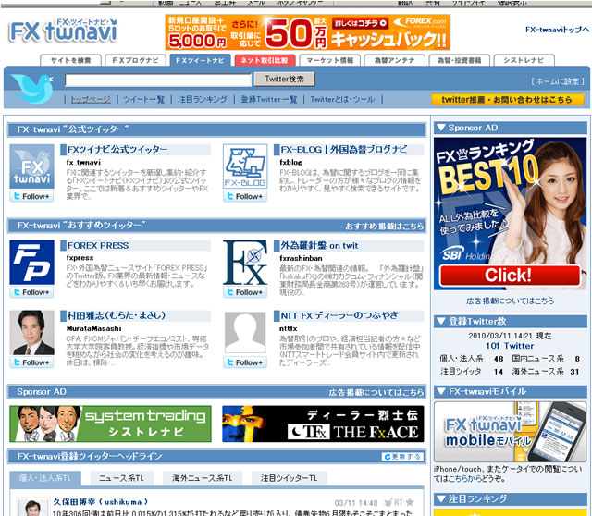The height and width of the screenshot is (516, 592).
Task: Open 広告掲載についてはこちら in the Sponsor AD bar
Action: click(376, 393)
